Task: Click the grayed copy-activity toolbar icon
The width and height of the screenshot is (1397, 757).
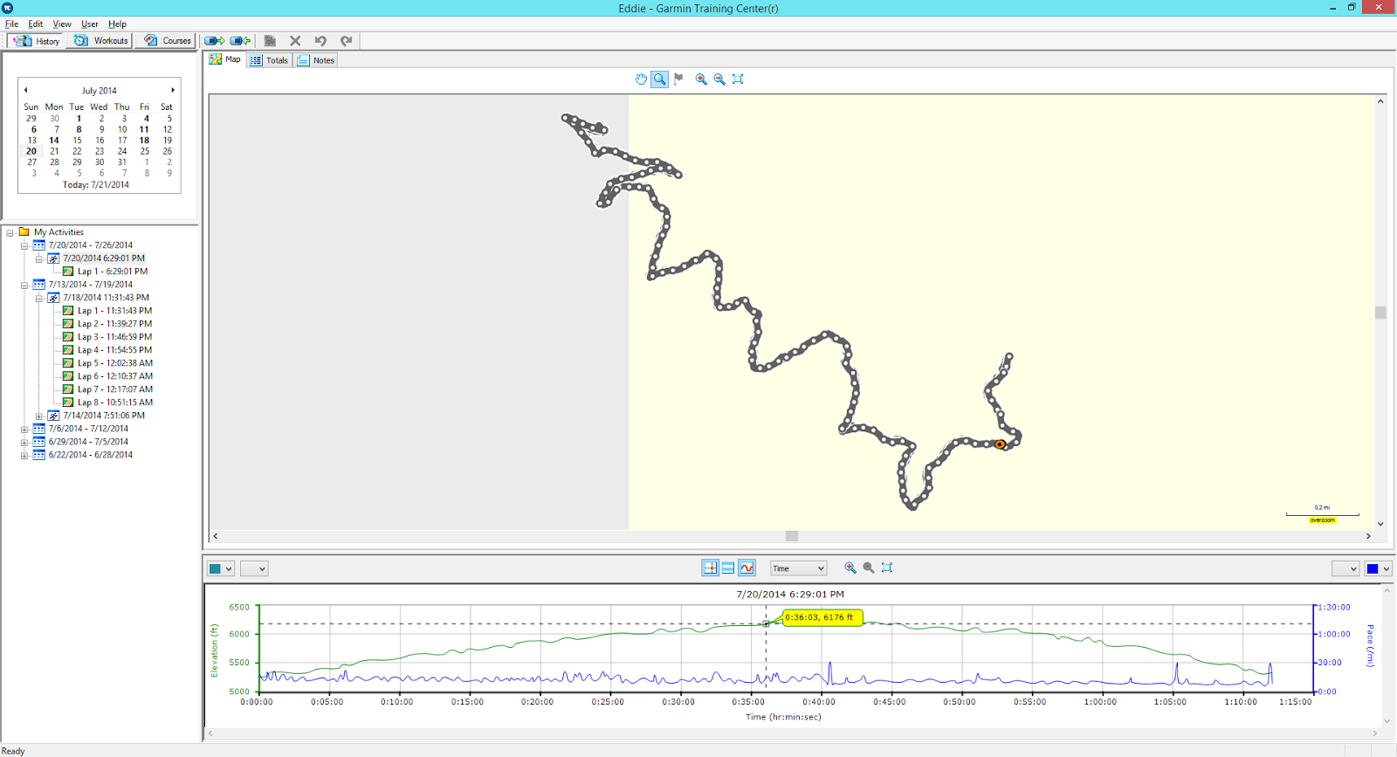Action: click(270, 41)
